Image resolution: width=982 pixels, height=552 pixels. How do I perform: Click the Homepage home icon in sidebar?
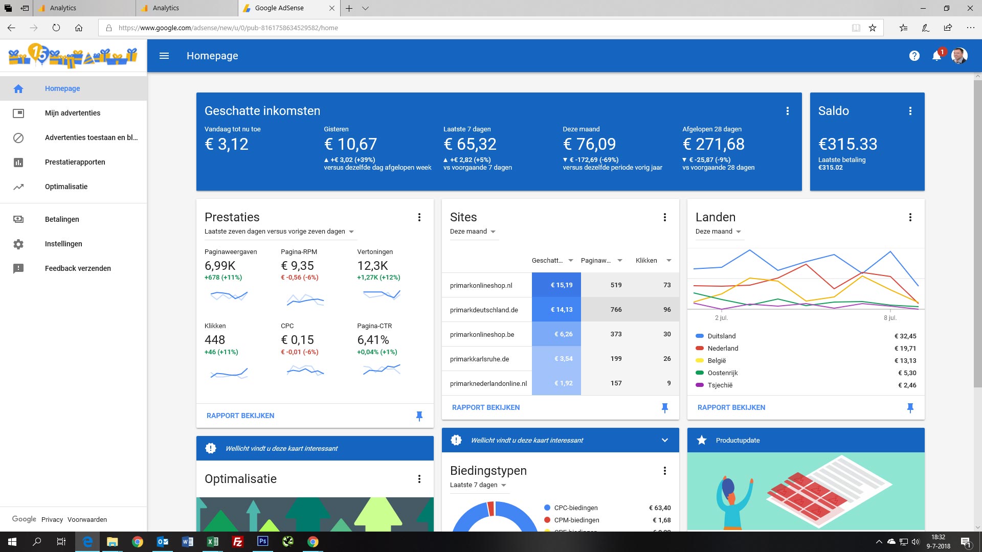click(18, 88)
